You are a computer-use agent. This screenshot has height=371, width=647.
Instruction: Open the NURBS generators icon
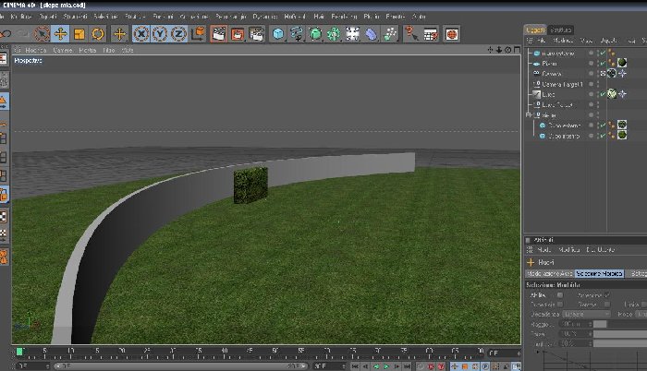click(316, 34)
